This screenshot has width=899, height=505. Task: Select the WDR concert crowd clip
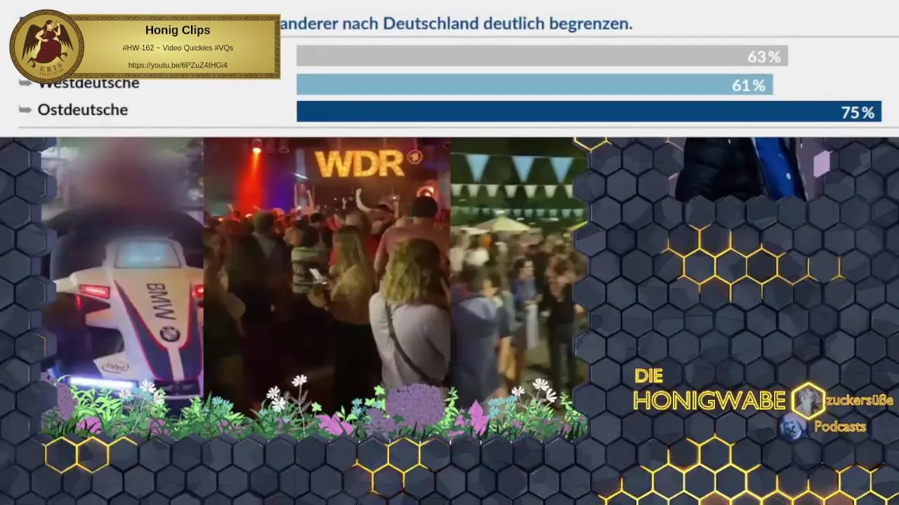click(x=327, y=274)
